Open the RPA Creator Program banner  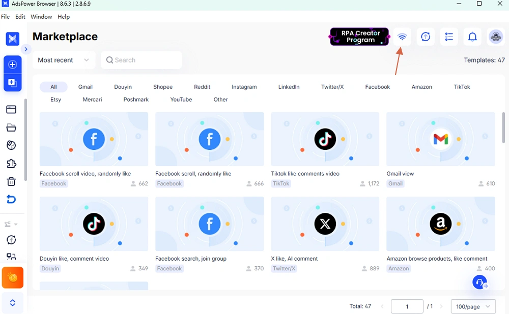[x=360, y=37]
